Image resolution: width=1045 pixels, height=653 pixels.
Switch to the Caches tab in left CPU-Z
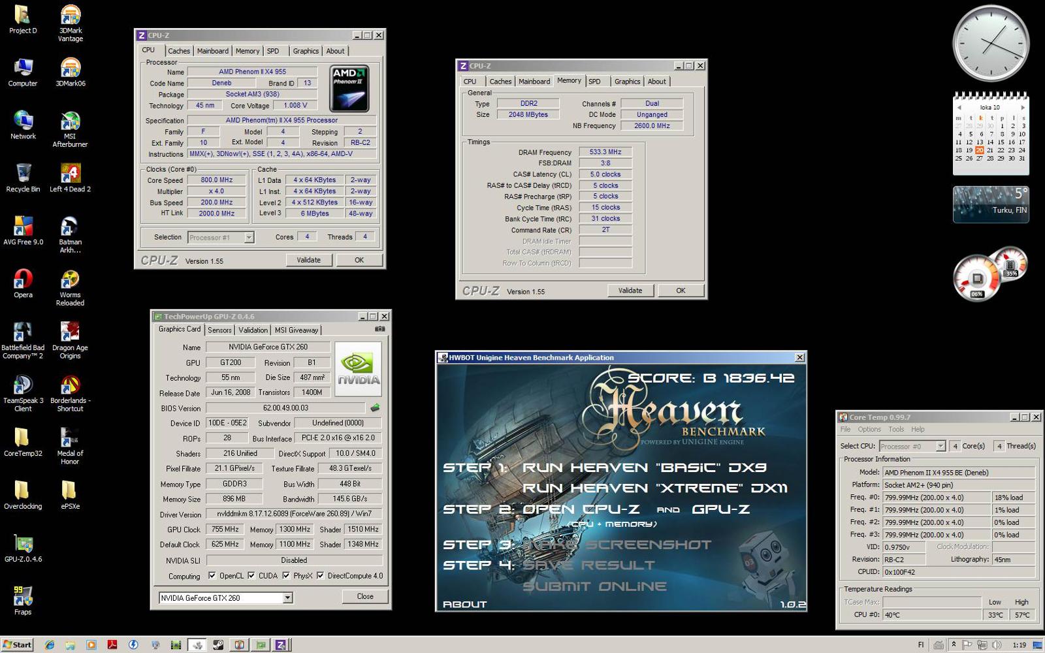tap(178, 51)
